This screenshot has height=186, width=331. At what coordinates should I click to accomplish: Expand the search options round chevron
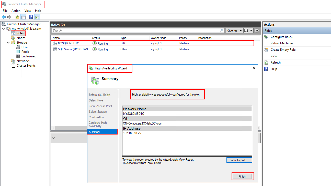click(257, 30)
